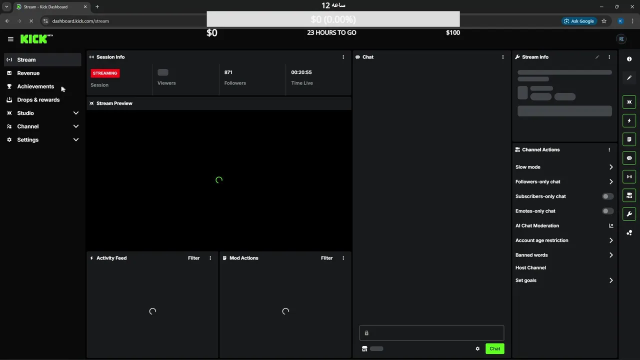Open Activity Feed three-dot menu
Viewport: 640px width, 360px height.
(210, 258)
